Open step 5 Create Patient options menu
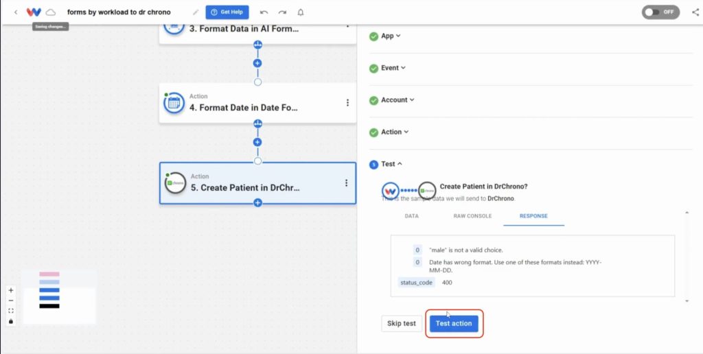The width and height of the screenshot is (703, 354). coord(346,182)
